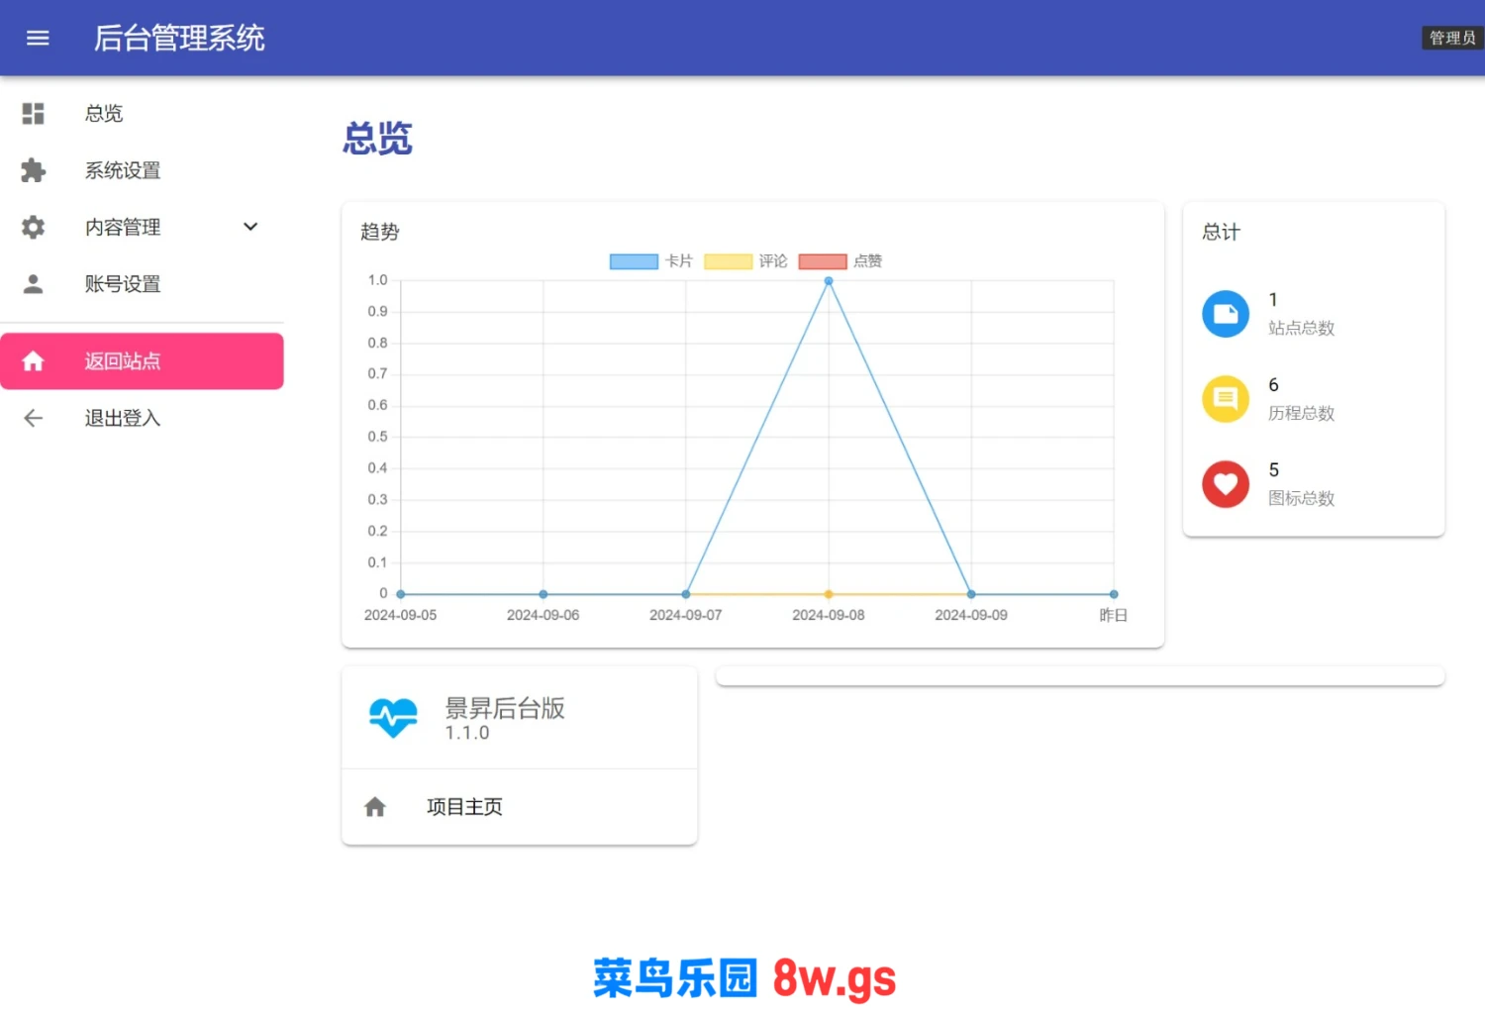Click the data point above 2024-09-07
Screen dimensions: 1485x1010
click(x=686, y=594)
